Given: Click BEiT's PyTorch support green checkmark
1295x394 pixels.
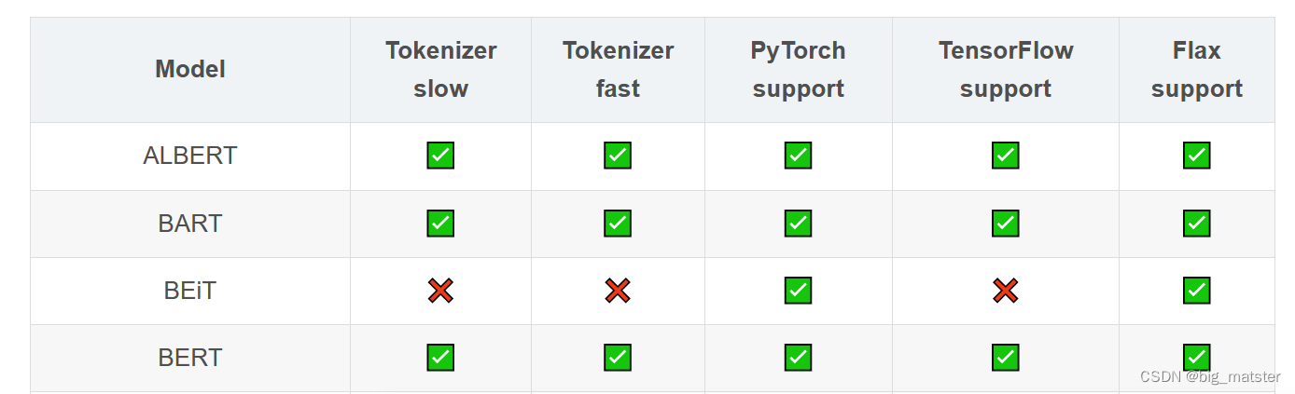Looking at the screenshot, I should pos(798,291).
